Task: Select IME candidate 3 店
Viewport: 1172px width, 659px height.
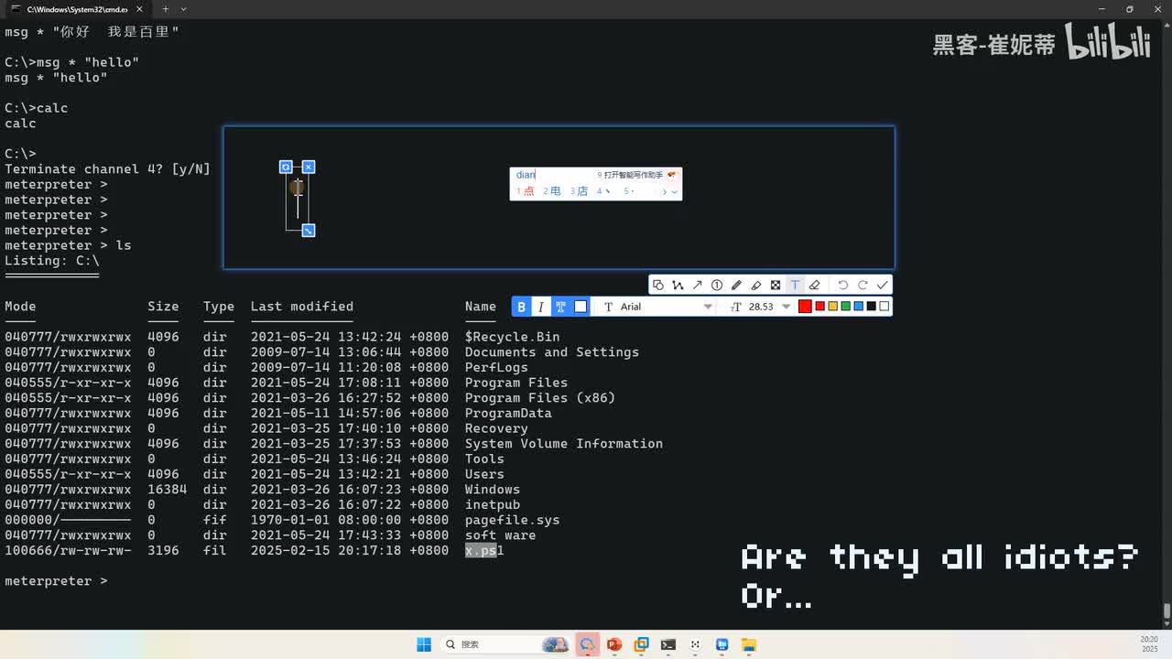Action: click(579, 191)
